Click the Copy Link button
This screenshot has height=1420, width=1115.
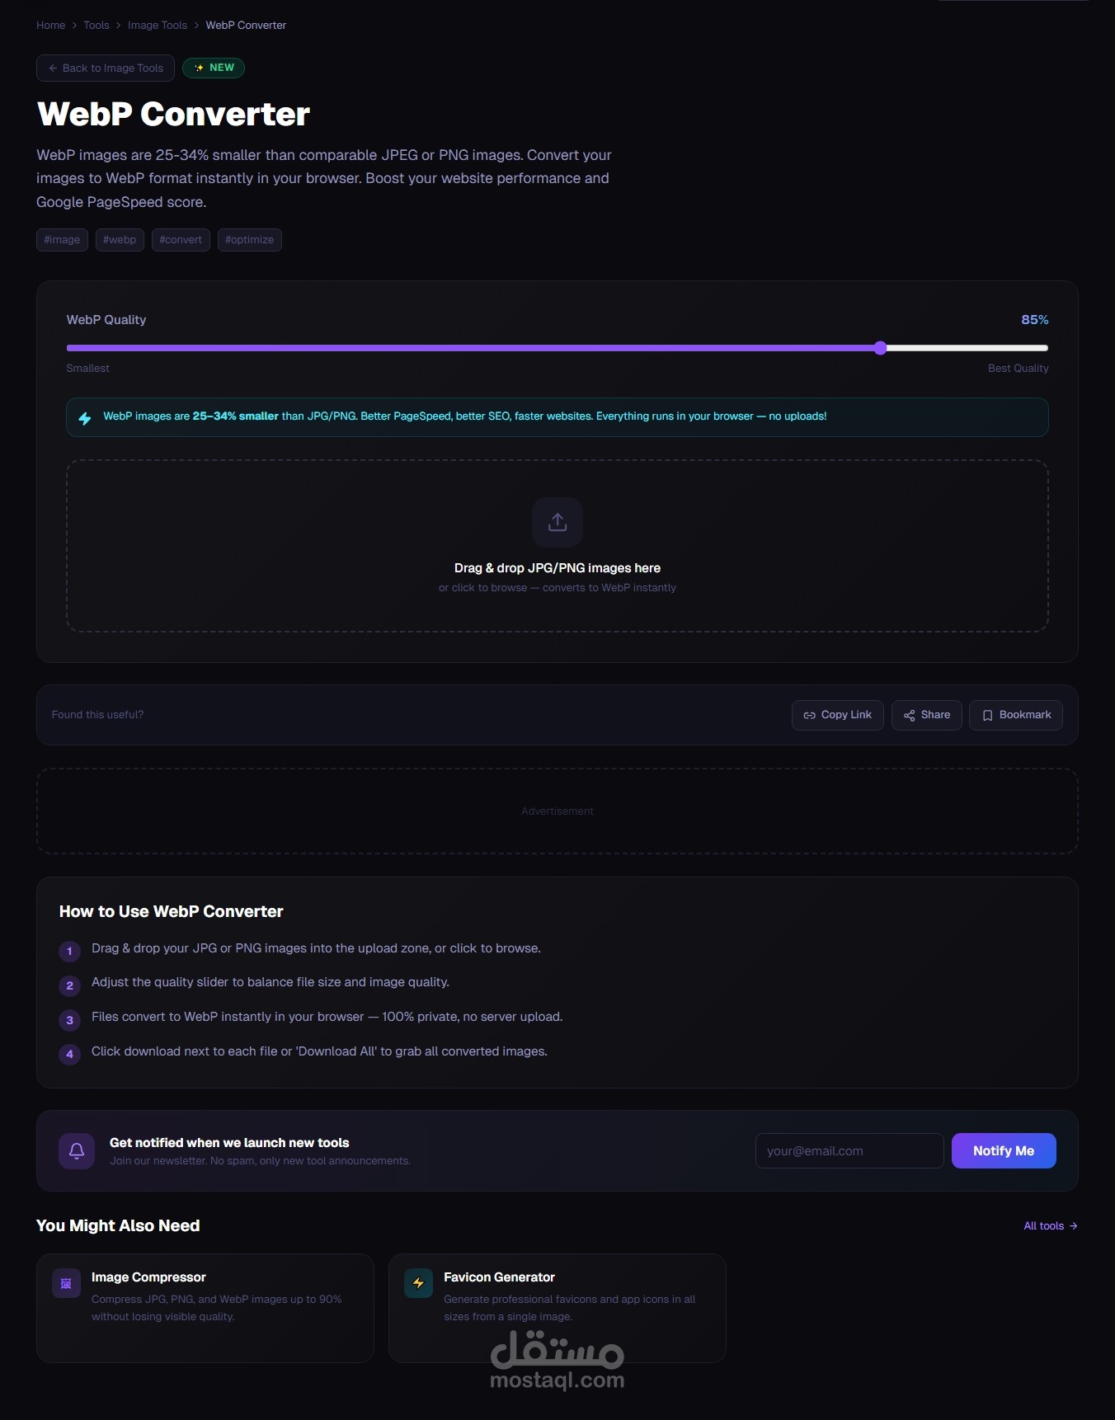click(837, 715)
